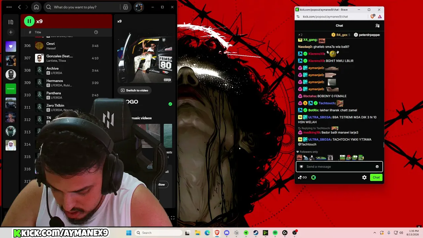Open the Liked Songs purple heart playlist

click(11, 47)
